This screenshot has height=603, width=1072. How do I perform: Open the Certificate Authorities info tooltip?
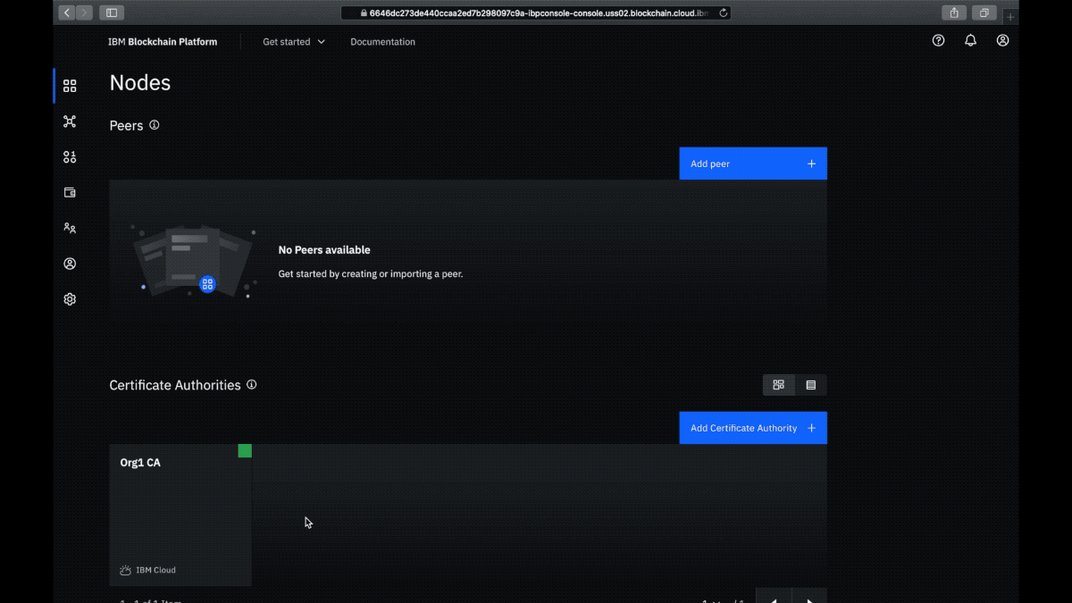251,384
